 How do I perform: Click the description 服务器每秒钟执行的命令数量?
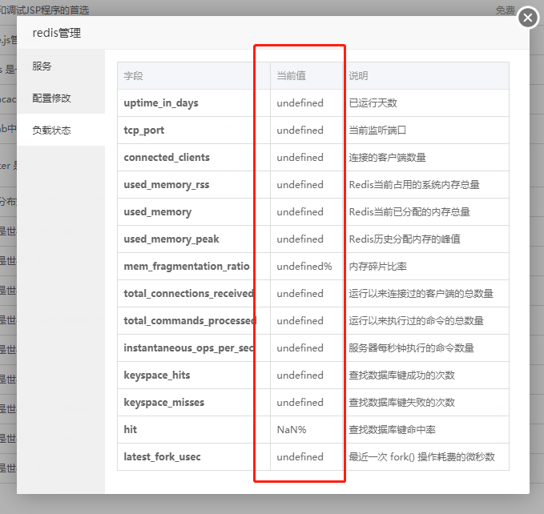click(x=411, y=348)
